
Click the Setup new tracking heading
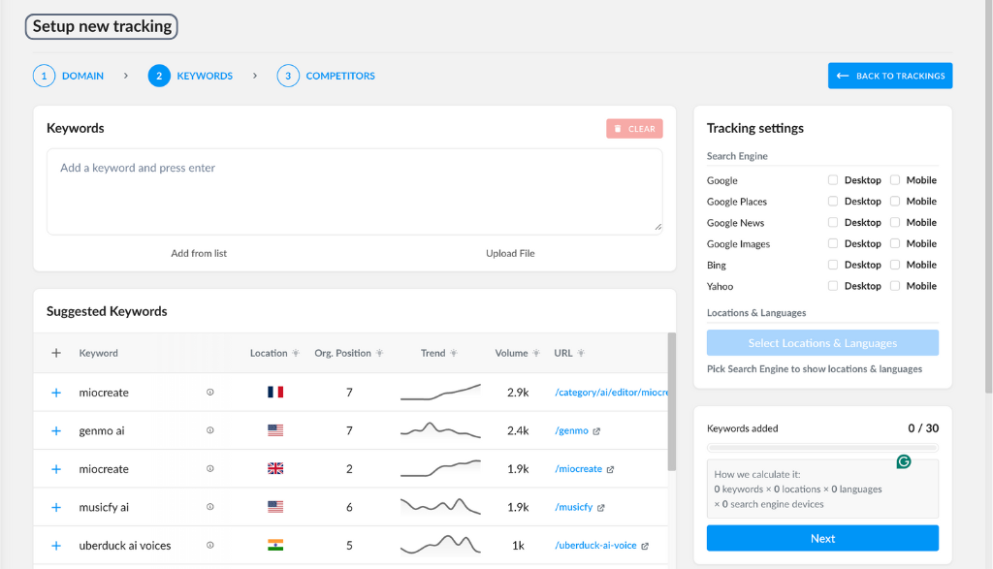pyautogui.click(x=102, y=26)
